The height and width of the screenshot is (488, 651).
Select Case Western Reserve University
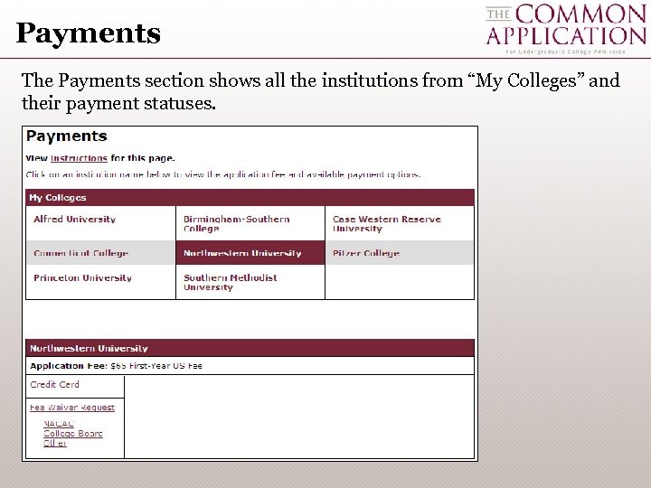click(386, 223)
